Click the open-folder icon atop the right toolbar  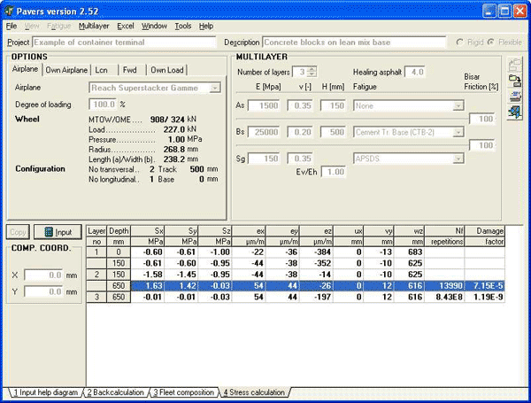514,65
